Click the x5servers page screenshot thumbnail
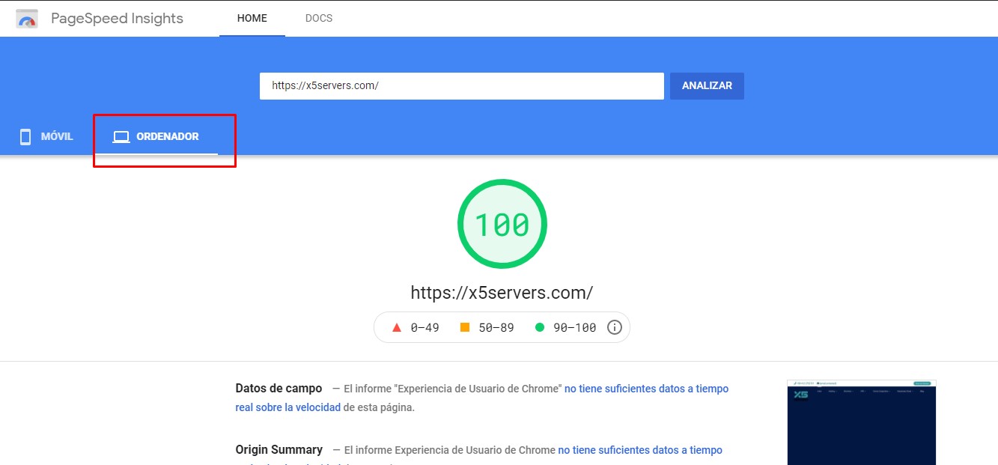Image resolution: width=998 pixels, height=465 pixels. tap(862, 422)
